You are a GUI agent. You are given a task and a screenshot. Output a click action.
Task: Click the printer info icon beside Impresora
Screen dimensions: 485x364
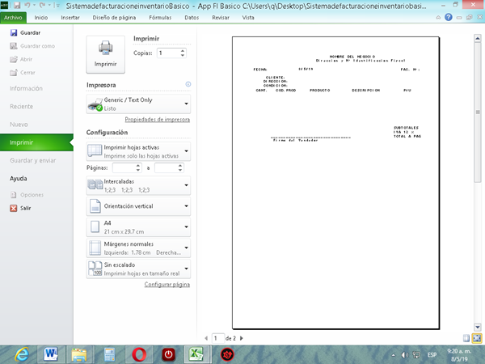[x=188, y=84]
